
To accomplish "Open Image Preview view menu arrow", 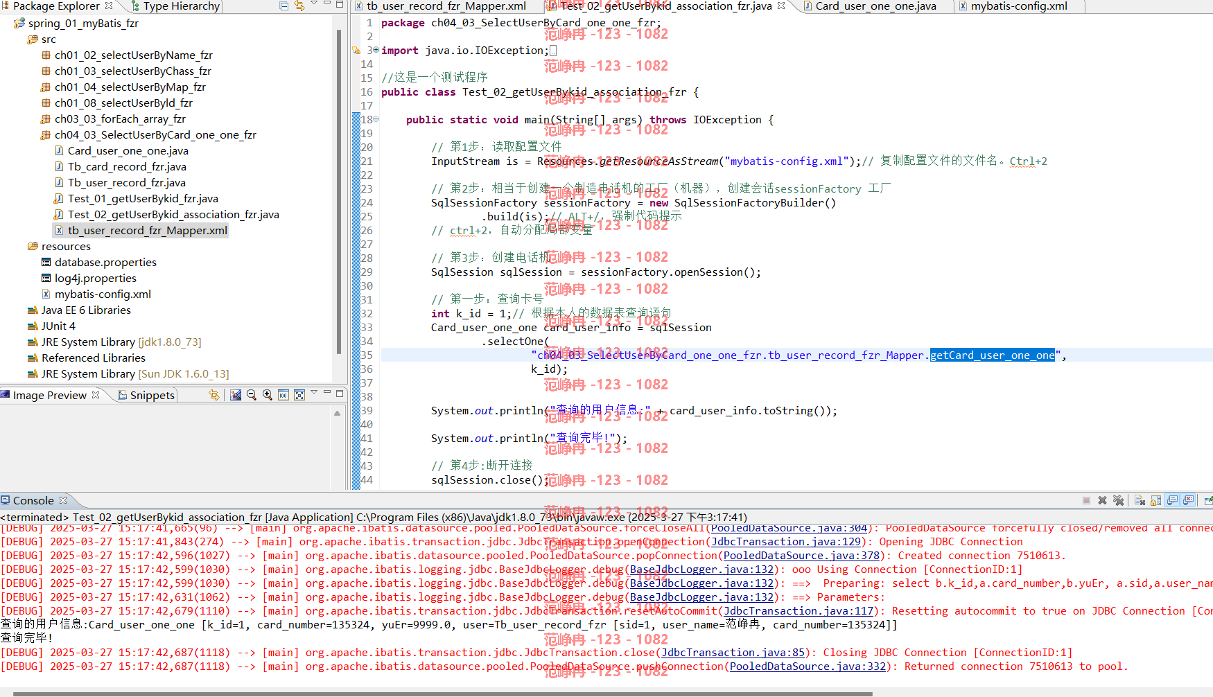I will (314, 393).
